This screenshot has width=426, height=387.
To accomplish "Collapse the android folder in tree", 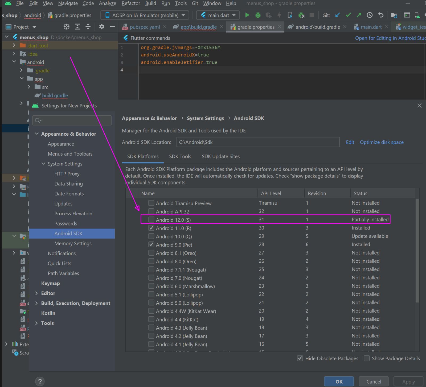I will point(14,62).
